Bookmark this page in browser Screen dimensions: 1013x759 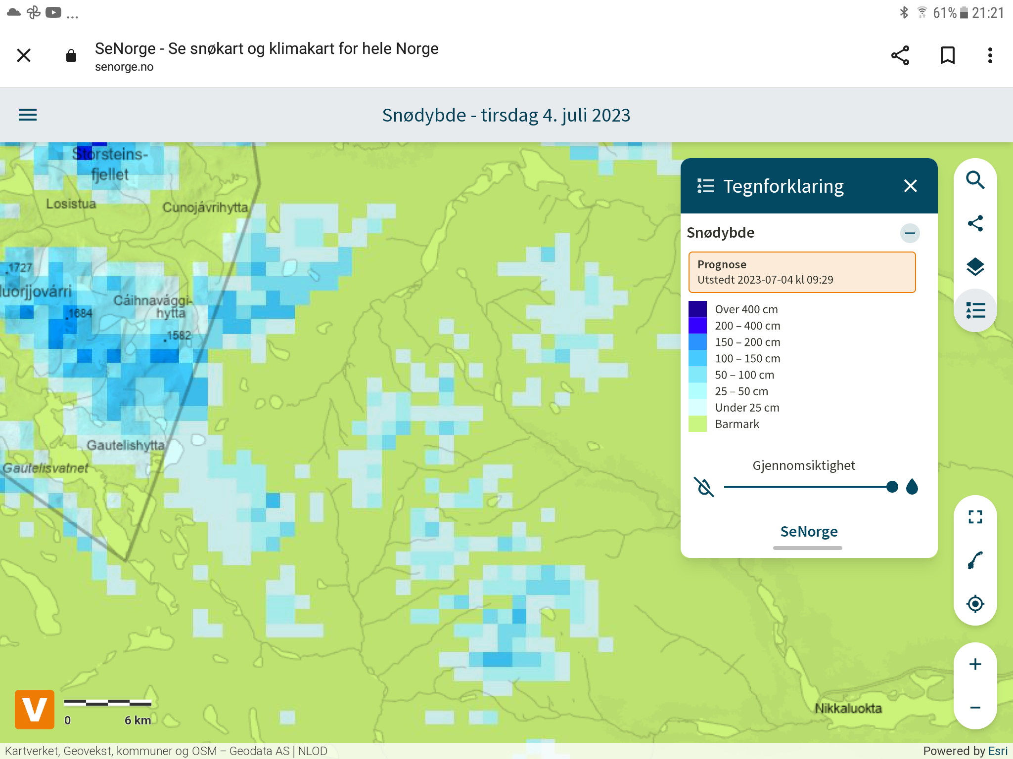947,55
